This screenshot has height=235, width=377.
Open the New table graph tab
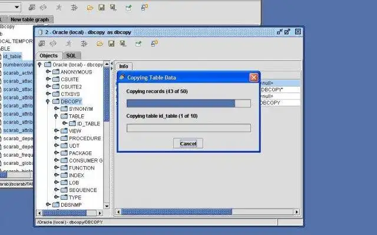click(30, 19)
